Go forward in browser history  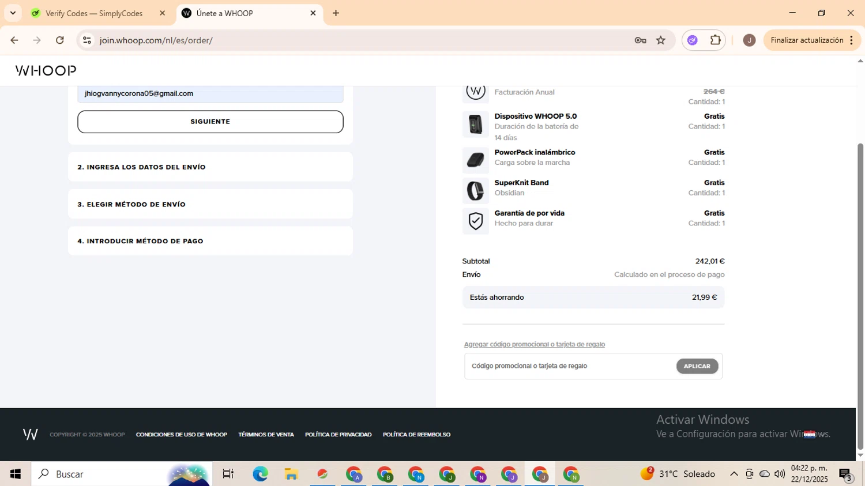(x=37, y=40)
